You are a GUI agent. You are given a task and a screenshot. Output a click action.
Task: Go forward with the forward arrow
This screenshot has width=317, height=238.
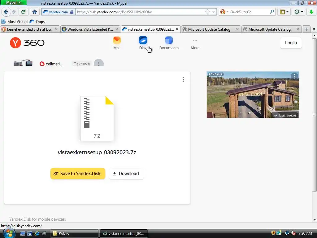(x=14, y=12)
